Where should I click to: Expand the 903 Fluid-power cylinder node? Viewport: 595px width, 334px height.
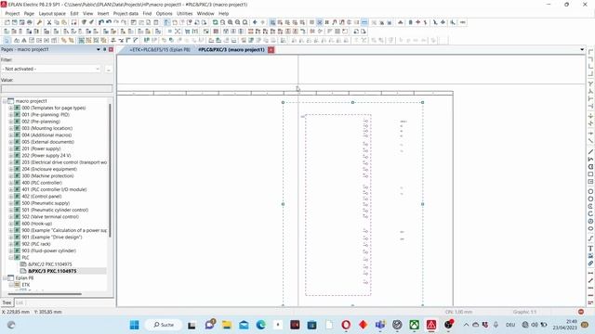[11, 250]
